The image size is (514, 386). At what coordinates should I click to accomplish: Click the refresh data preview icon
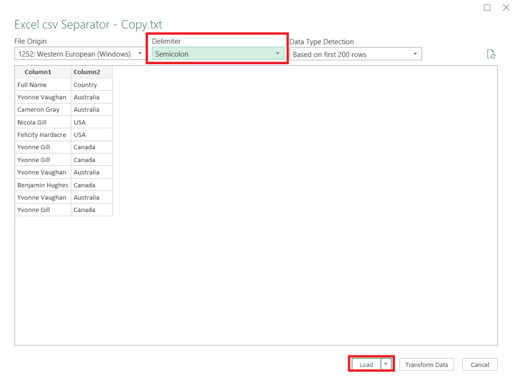(x=491, y=54)
